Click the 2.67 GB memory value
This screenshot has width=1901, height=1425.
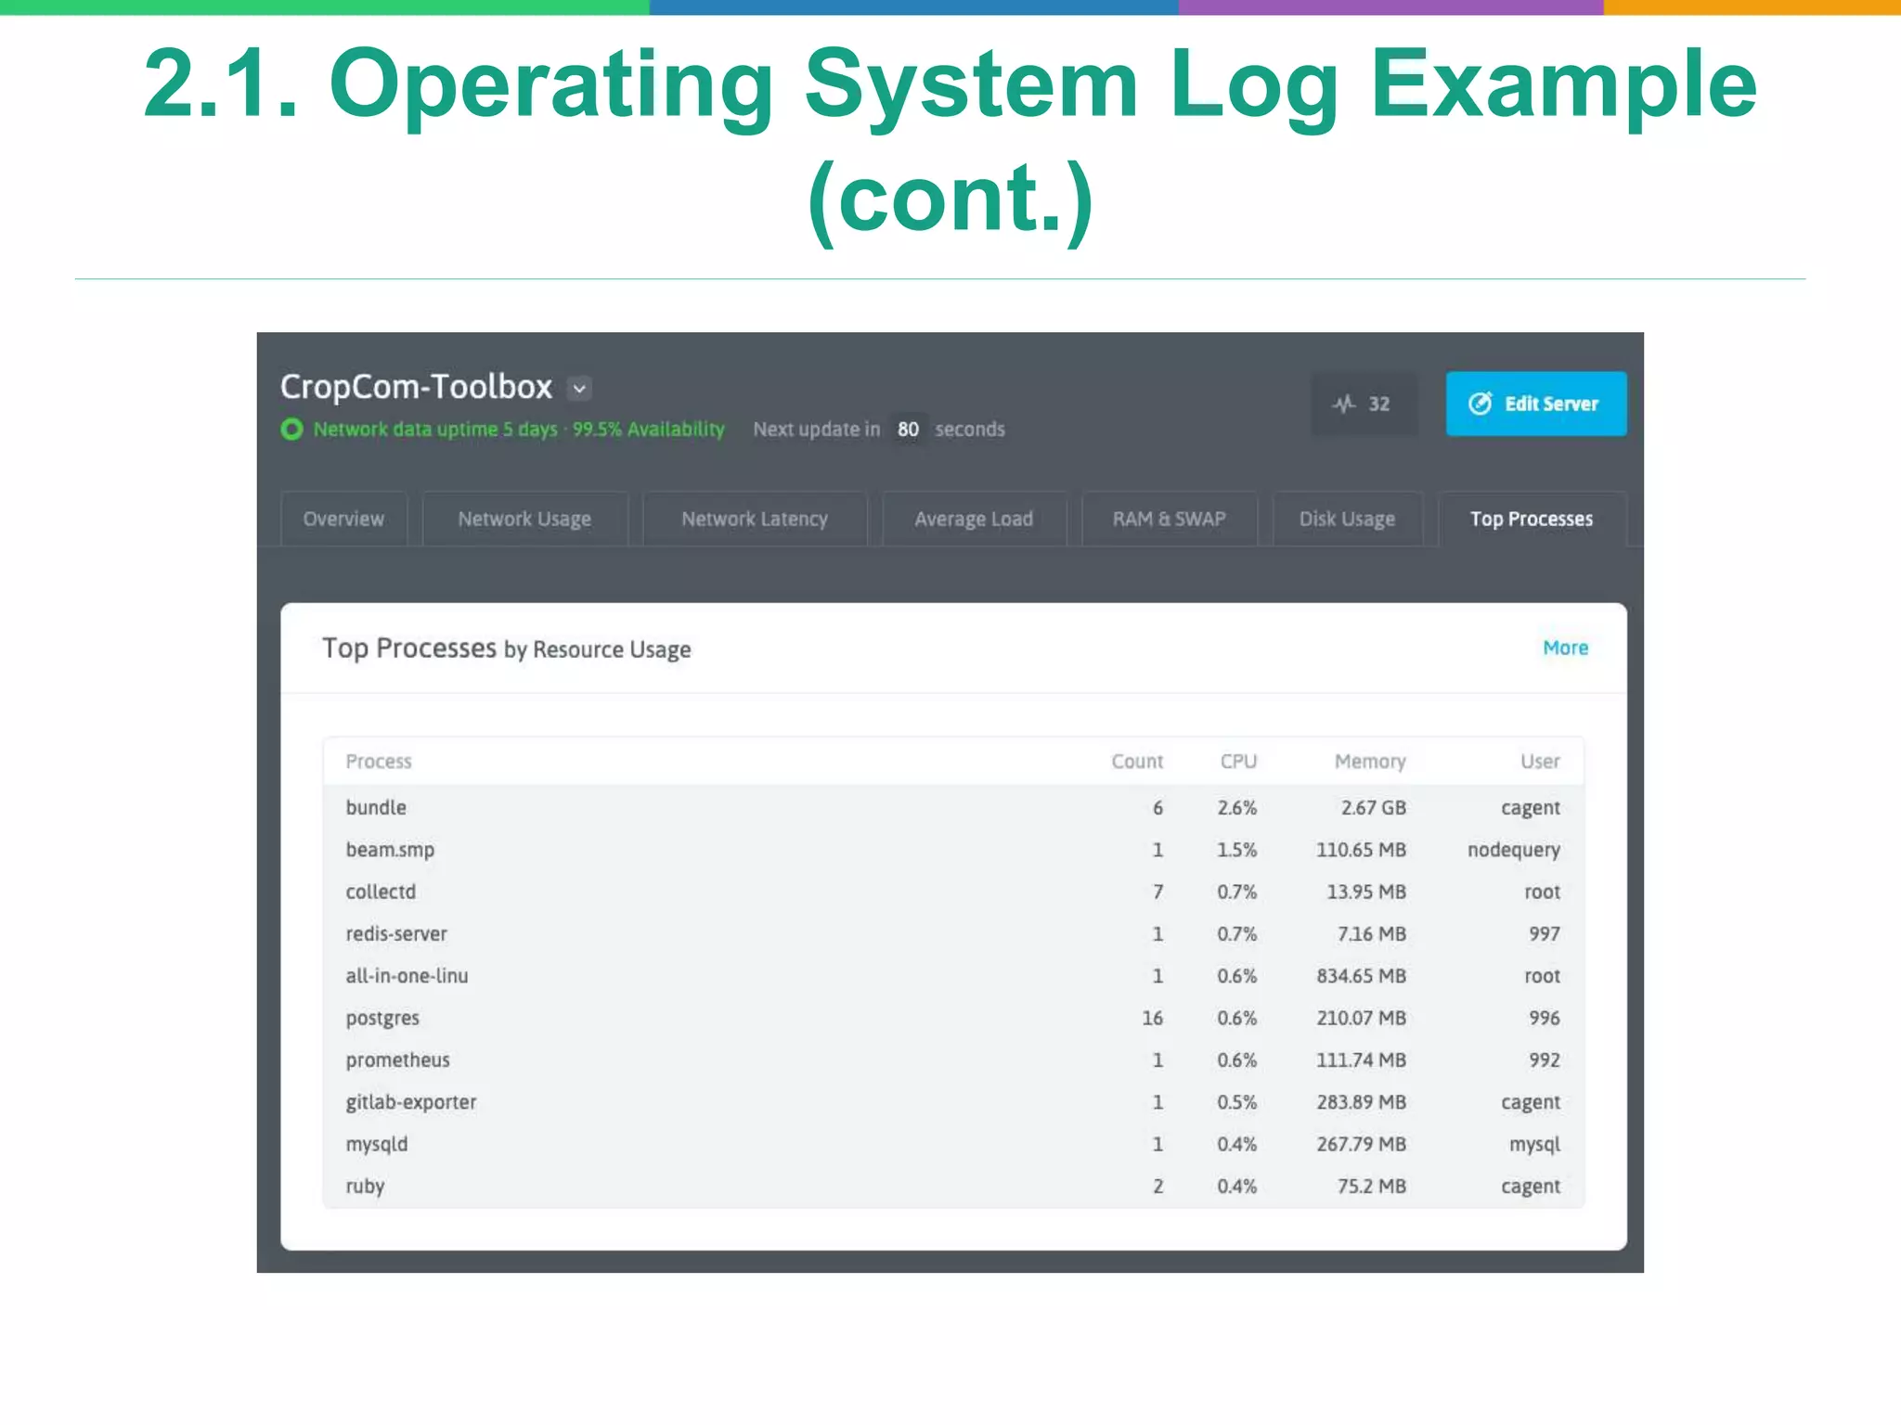click(x=1374, y=808)
